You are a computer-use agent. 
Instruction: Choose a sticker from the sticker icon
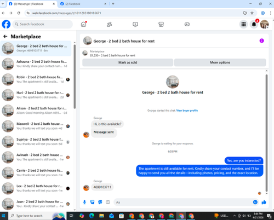[100, 202]
